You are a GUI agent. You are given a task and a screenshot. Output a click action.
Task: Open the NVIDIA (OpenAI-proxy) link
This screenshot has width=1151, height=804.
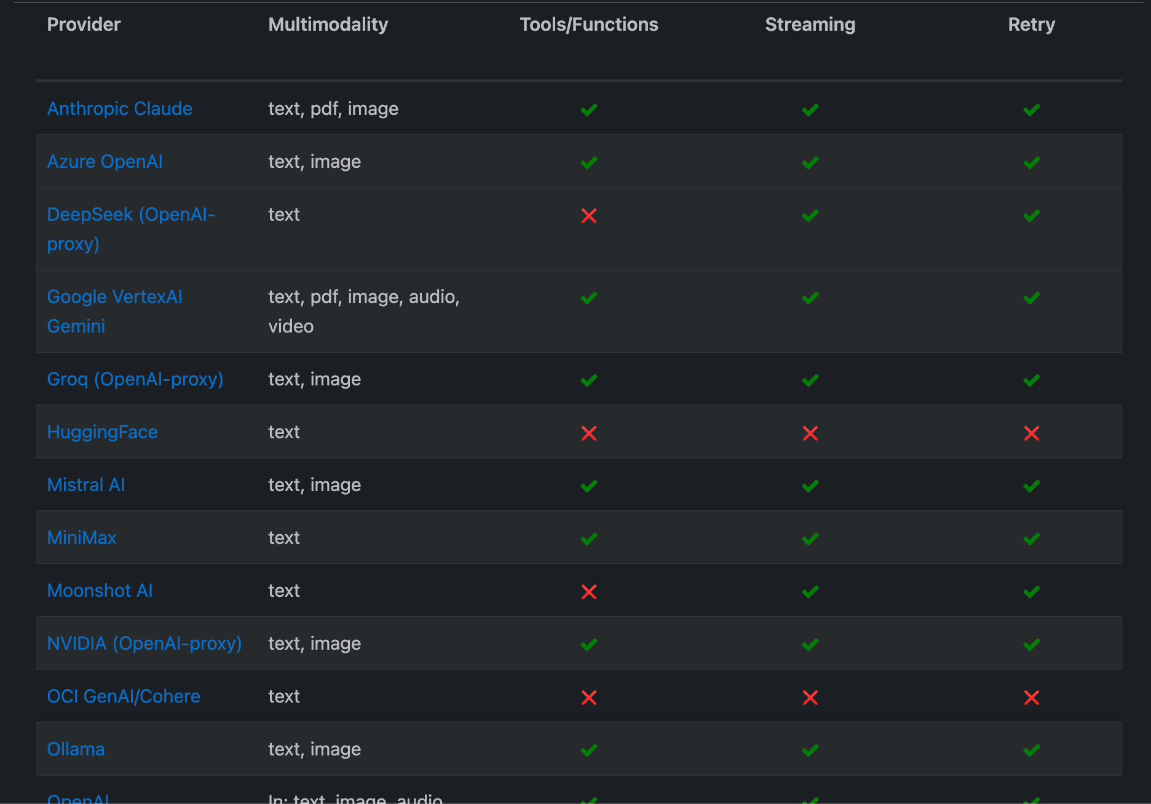144,644
